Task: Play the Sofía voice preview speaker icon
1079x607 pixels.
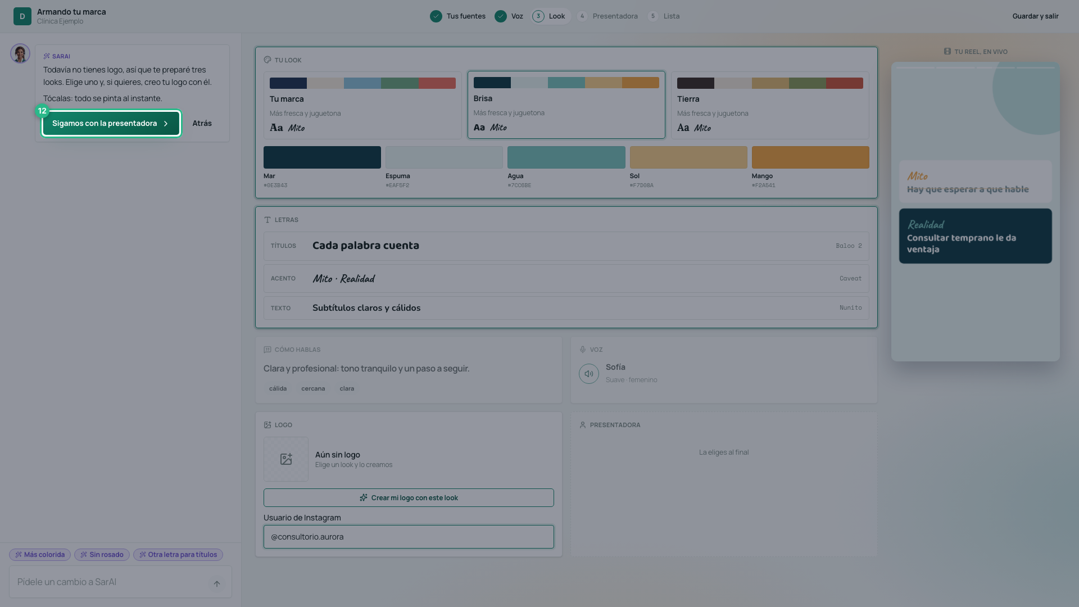Action: (588, 374)
